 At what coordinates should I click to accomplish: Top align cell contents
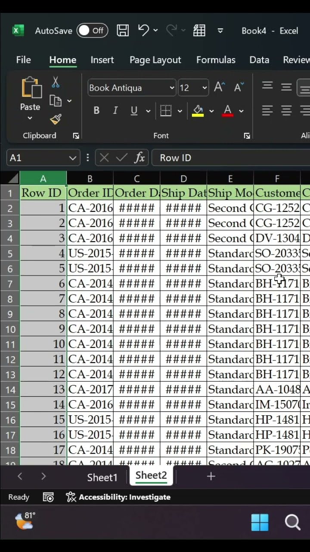tap(267, 86)
